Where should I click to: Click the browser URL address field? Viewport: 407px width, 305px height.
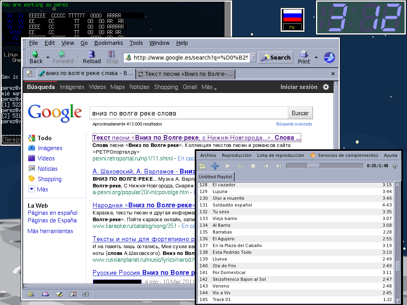(191, 58)
